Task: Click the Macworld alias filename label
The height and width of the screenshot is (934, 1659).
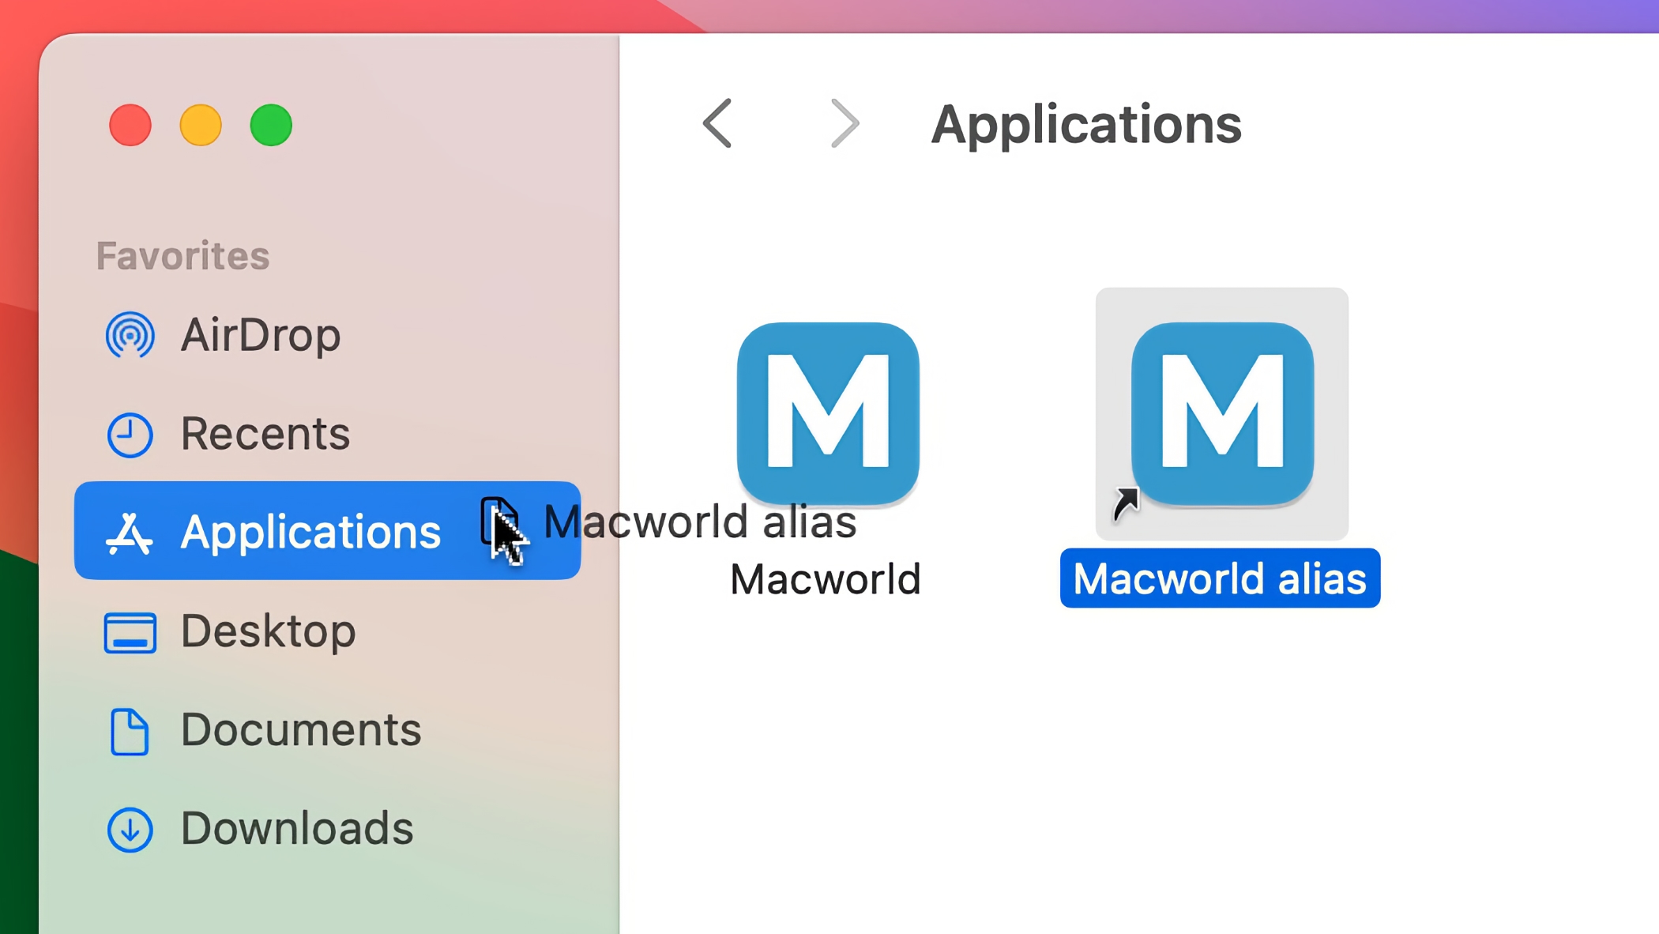Action: pyautogui.click(x=1220, y=578)
